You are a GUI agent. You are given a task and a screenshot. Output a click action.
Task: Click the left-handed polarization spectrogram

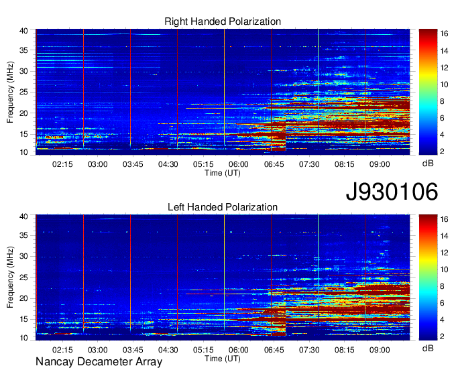tap(223, 277)
